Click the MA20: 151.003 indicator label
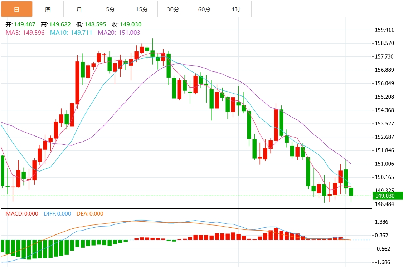The width and height of the screenshot is (408, 267). [119, 33]
